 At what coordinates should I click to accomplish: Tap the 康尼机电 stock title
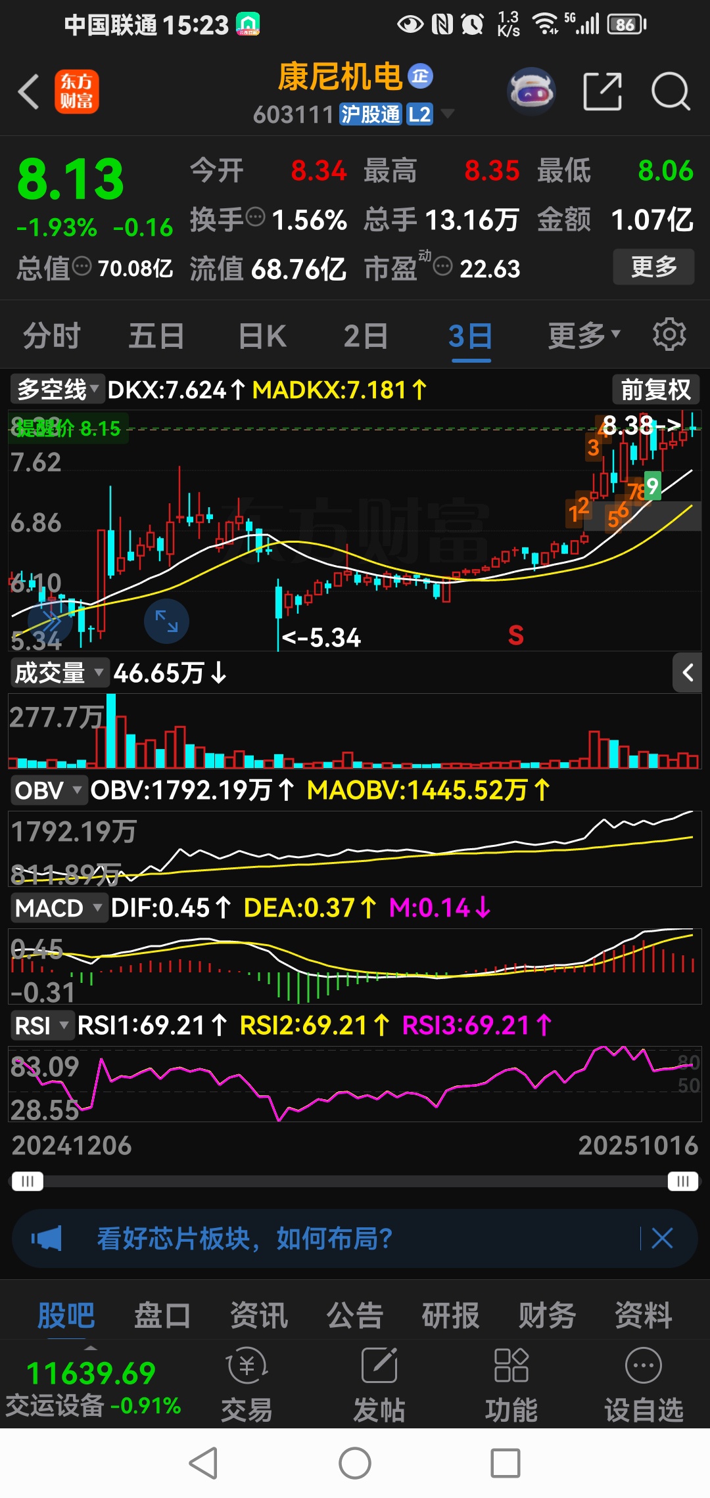(339, 77)
